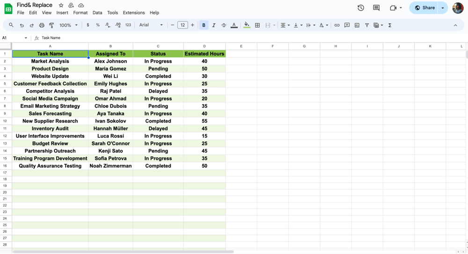Click the borders icon
This screenshot has height=254, width=468.
(x=257, y=25)
